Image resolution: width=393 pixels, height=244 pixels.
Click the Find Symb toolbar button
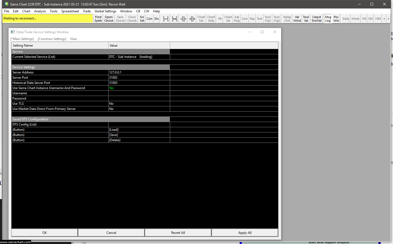pyautogui.click(x=98, y=19)
